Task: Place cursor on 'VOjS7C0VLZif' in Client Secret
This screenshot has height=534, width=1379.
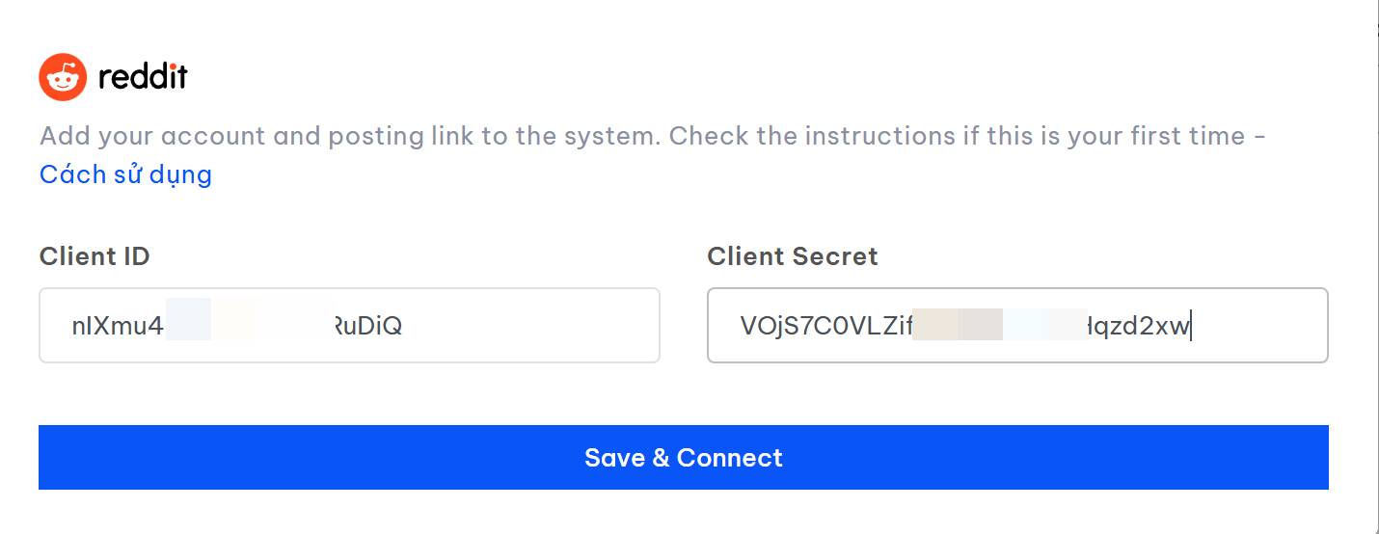Action: coord(825,326)
